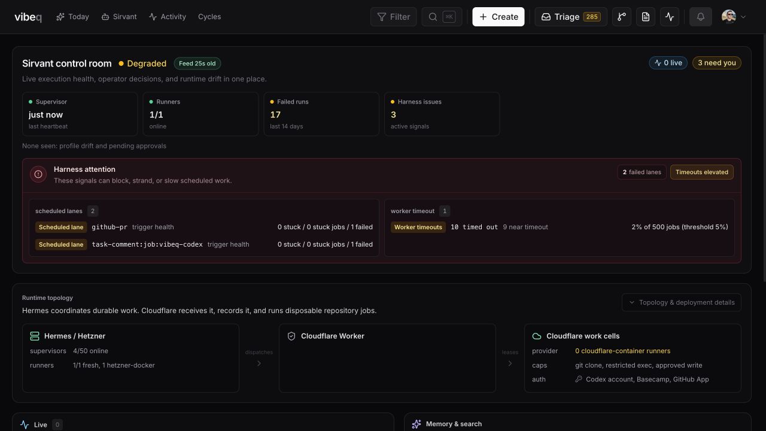This screenshot has width=766, height=431.
Task: Open the Harness issues card
Action: click(442, 114)
